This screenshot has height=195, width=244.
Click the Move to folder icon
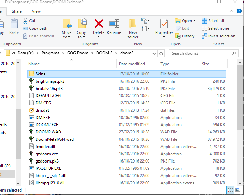tap(67, 24)
